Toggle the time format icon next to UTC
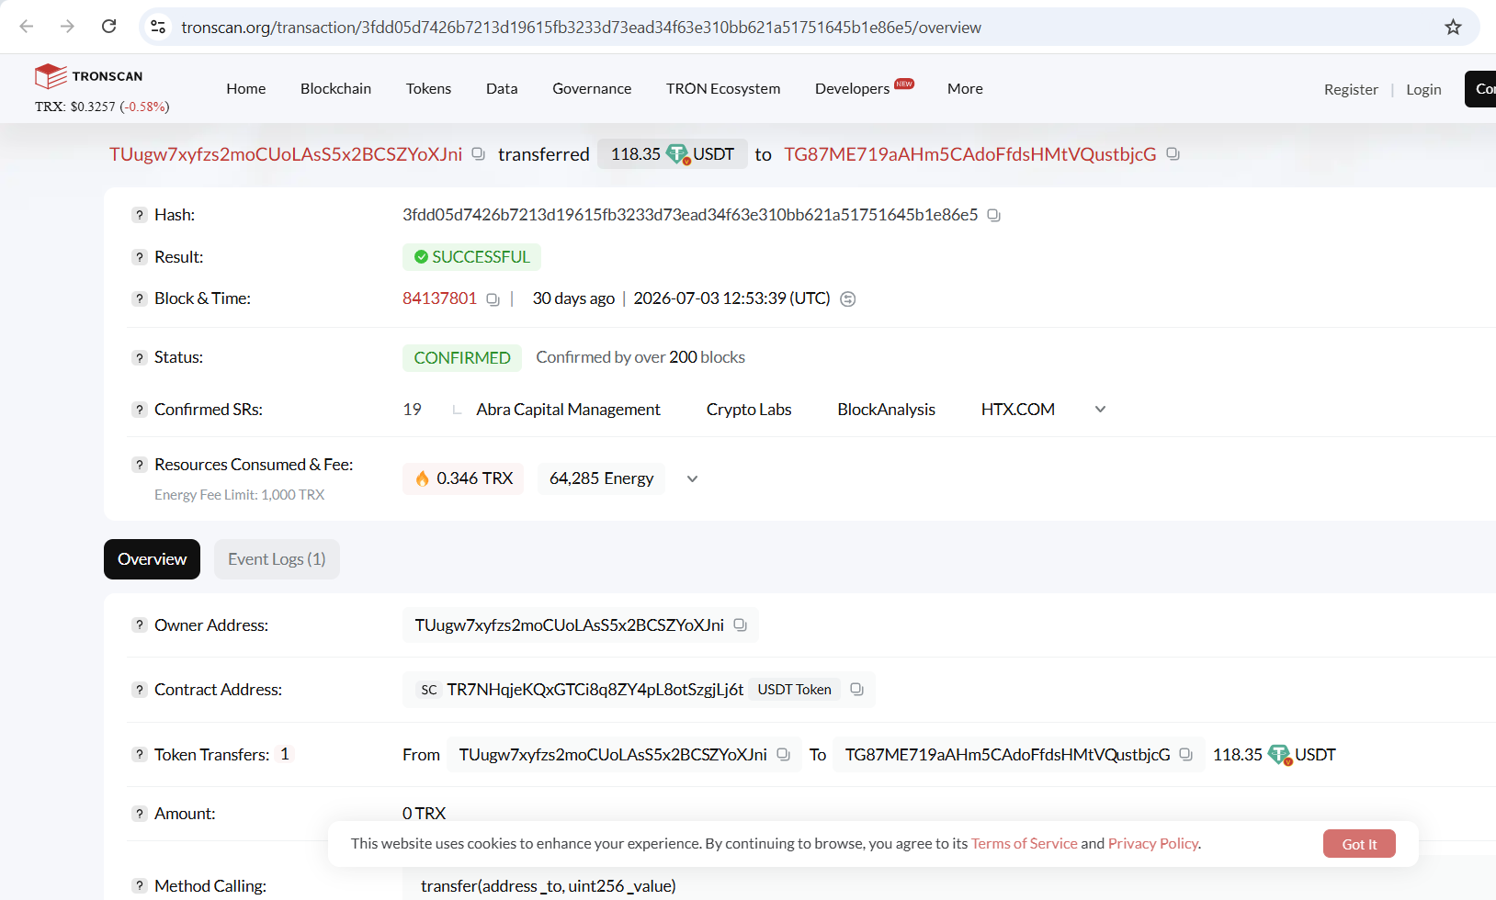1496x900 pixels. (848, 298)
